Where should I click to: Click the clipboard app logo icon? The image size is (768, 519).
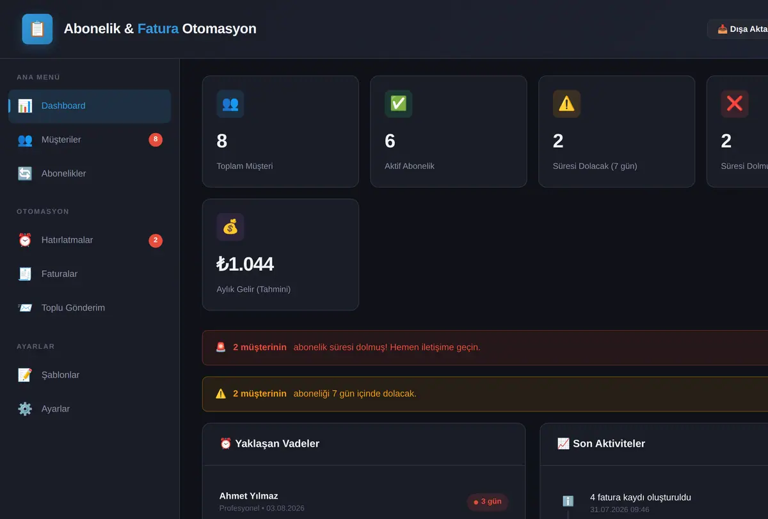(37, 29)
